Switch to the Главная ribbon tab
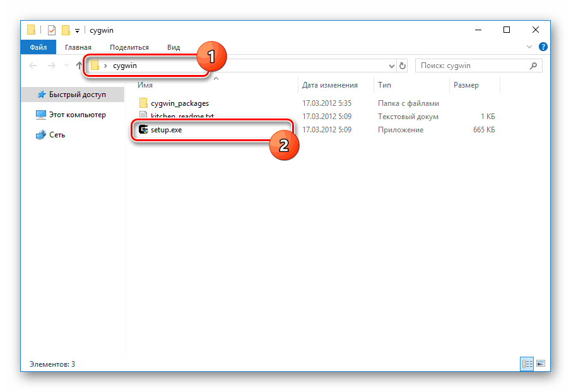The height and width of the screenshot is (392, 571). [78, 47]
